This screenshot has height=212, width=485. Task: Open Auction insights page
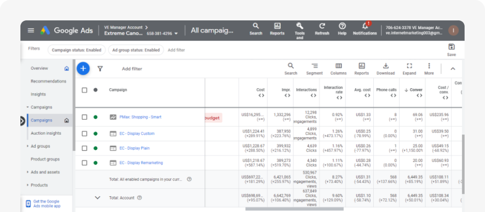pyautogui.click(x=46, y=134)
